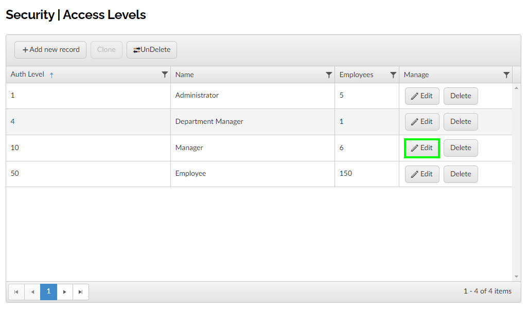Click the Clone button
528x311 pixels.
coord(107,50)
